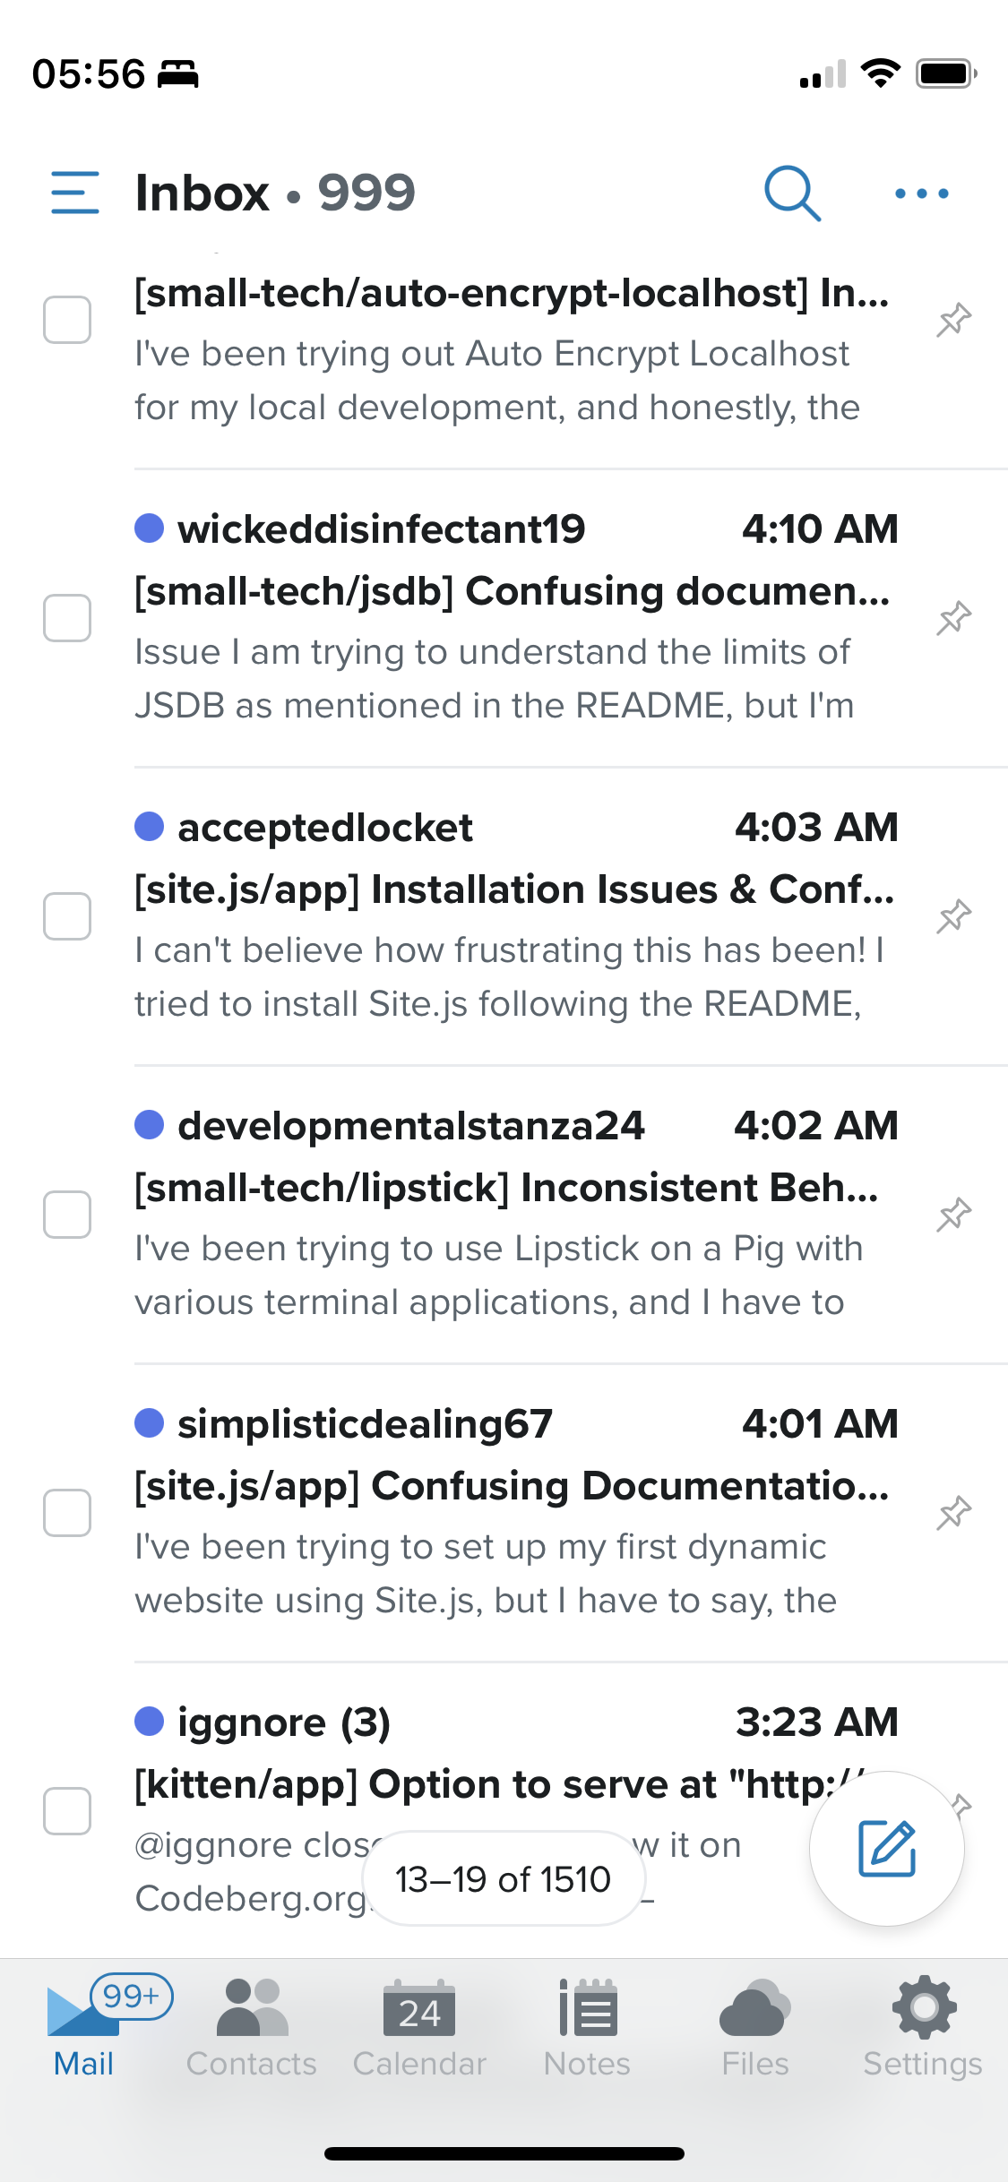
Task: Tap unread dot beside wickeddisinfectant19
Action: point(149,528)
